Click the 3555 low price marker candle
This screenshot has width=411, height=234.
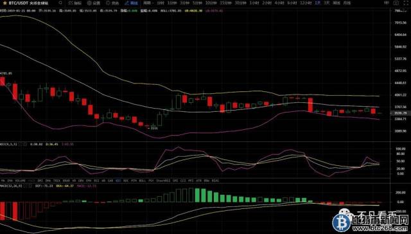(153, 127)
